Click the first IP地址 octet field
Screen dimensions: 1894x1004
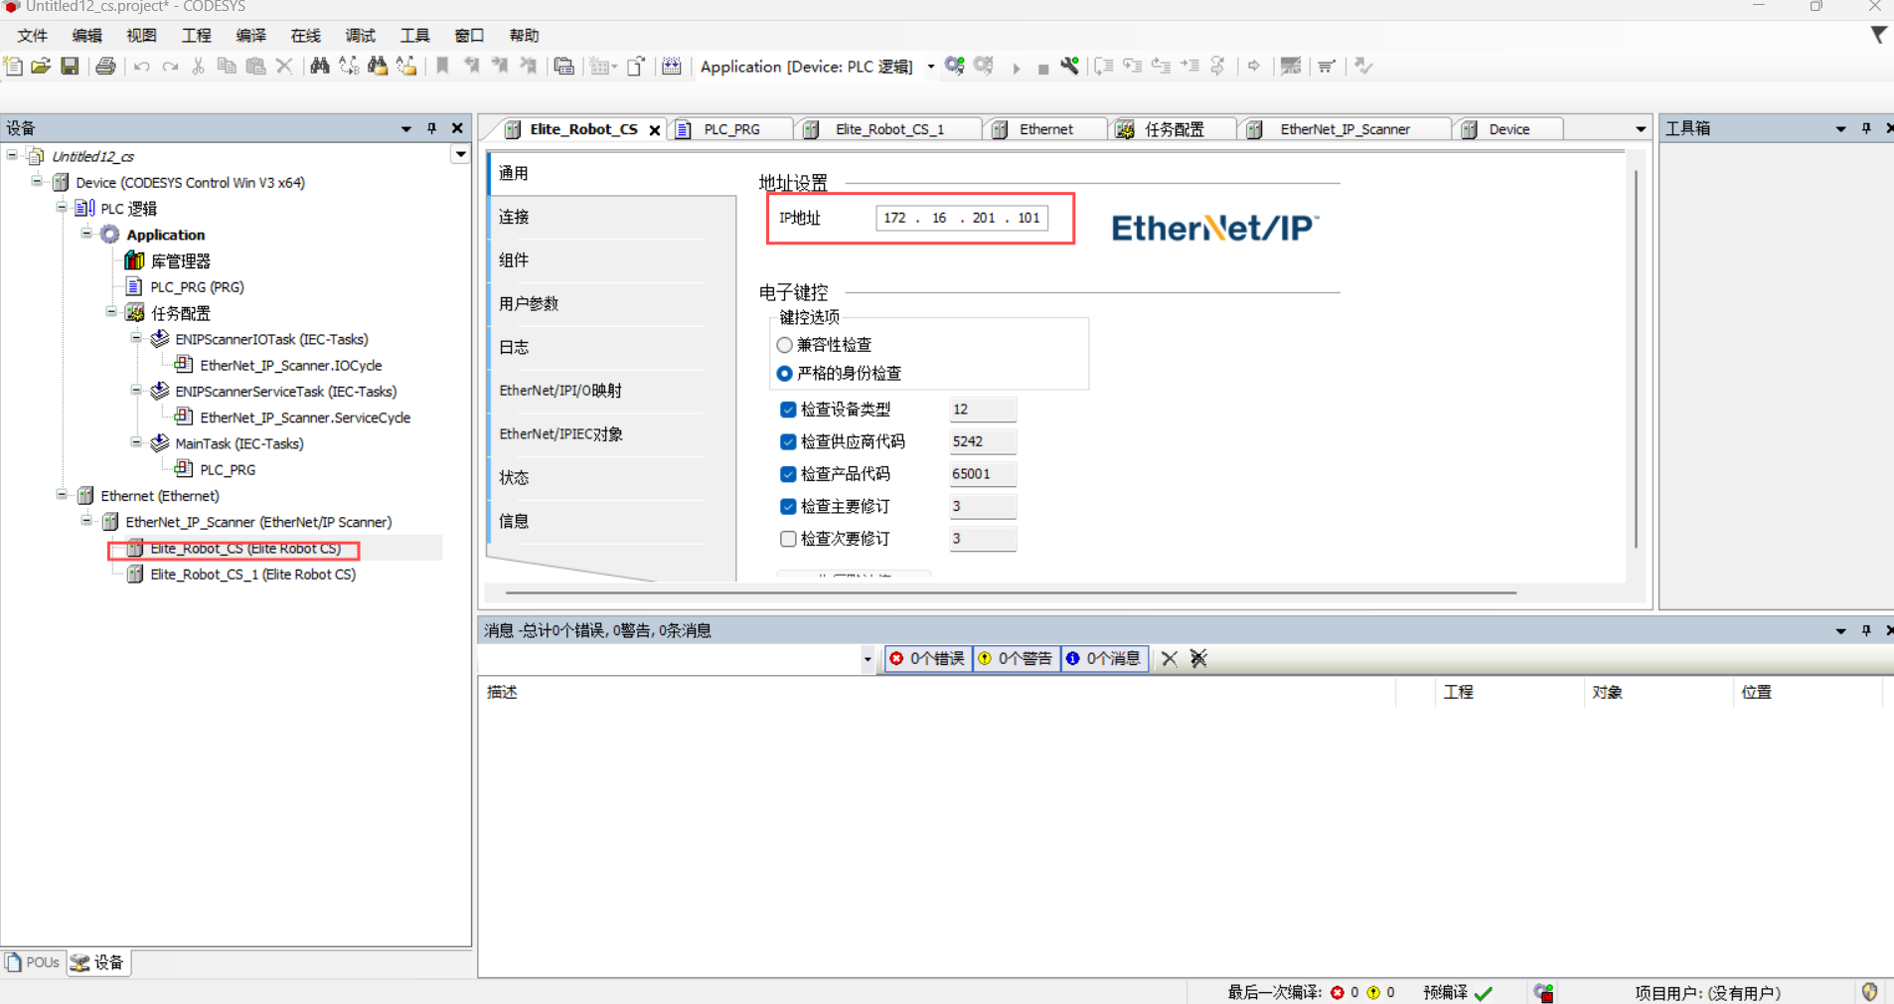click(894, 218)
